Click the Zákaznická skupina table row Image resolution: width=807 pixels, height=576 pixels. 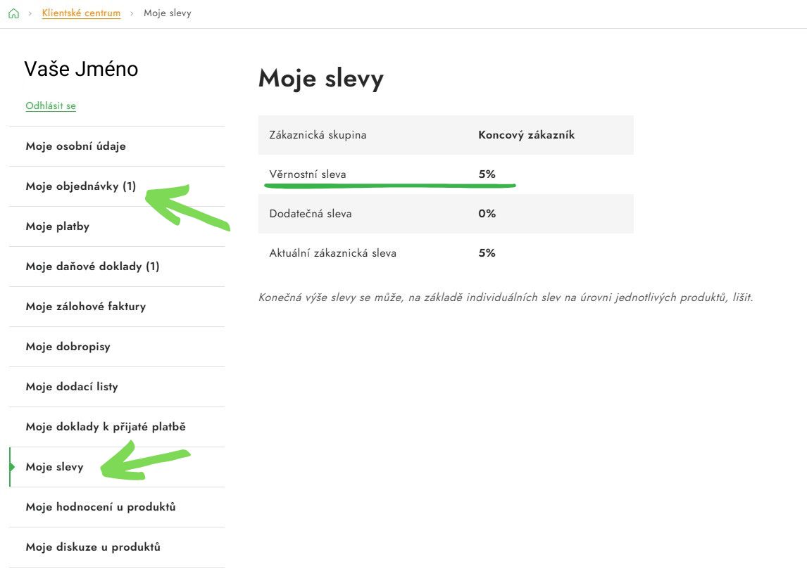445,135
